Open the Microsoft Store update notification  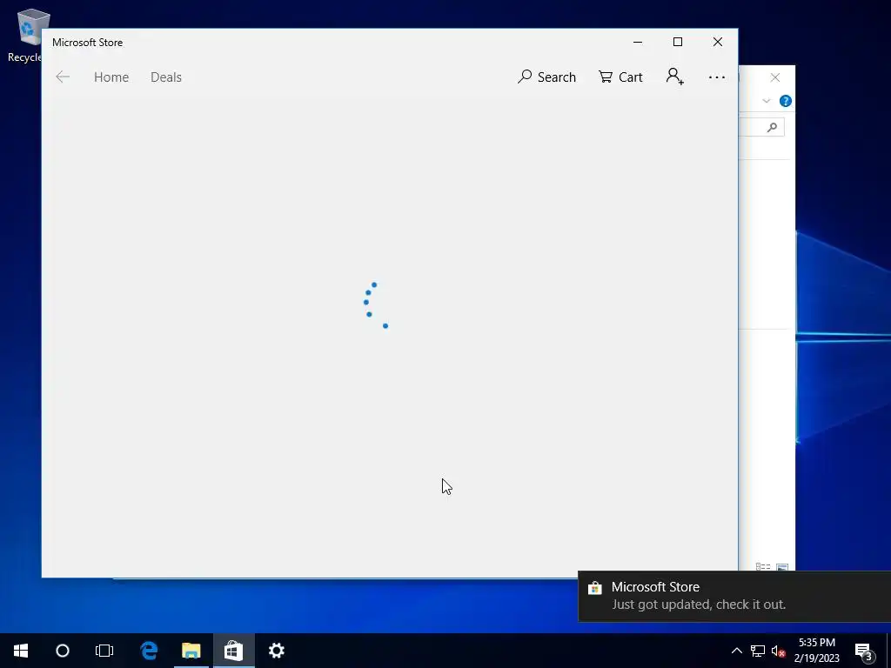(734, 596)
